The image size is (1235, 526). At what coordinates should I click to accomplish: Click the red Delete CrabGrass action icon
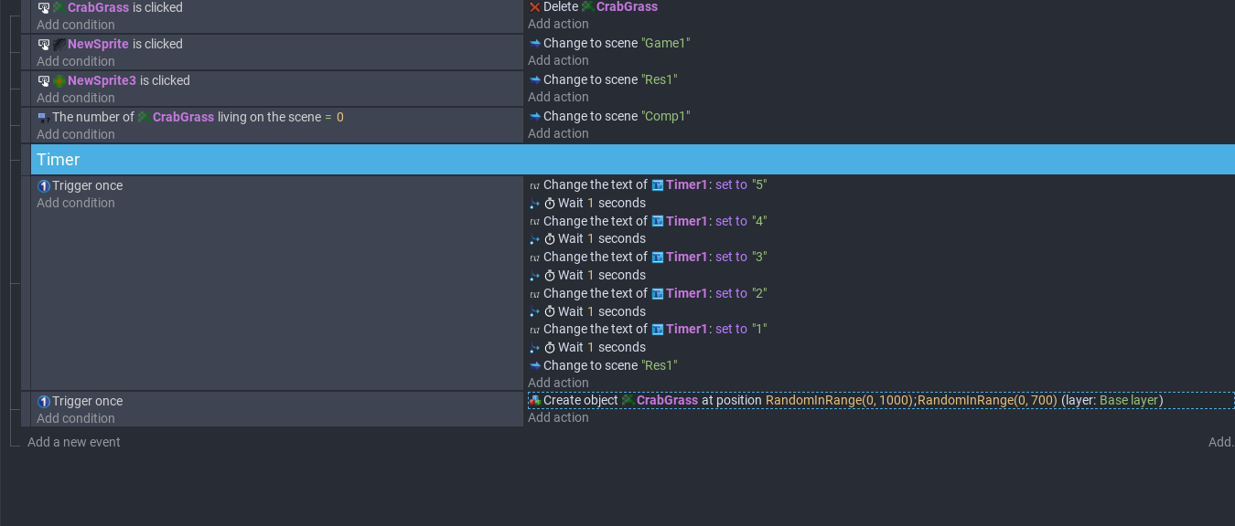[534, 7]
